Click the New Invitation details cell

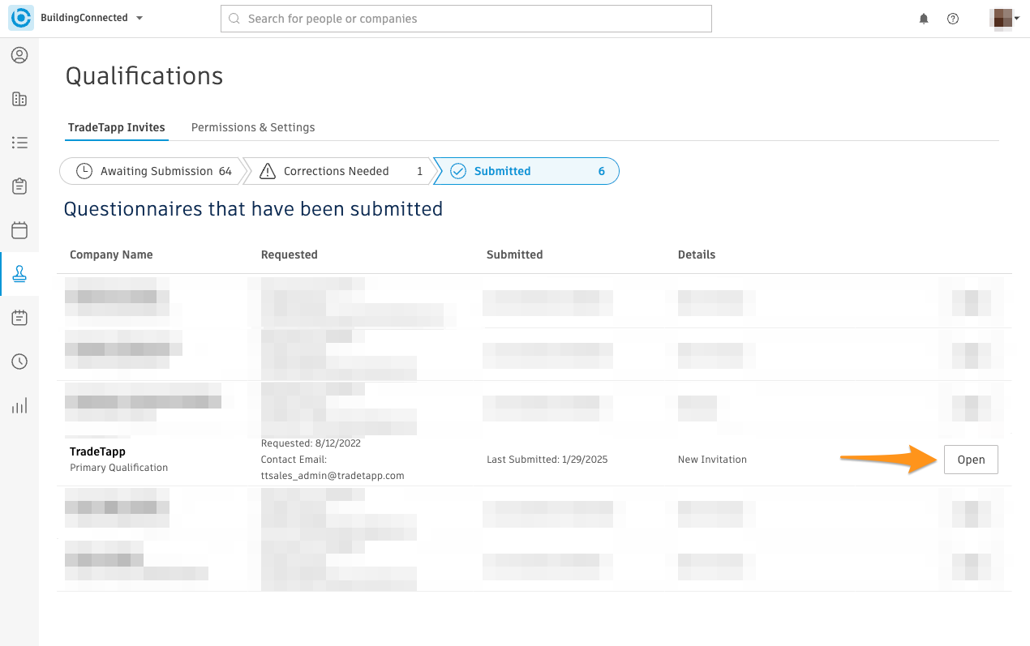pos(712,460)
